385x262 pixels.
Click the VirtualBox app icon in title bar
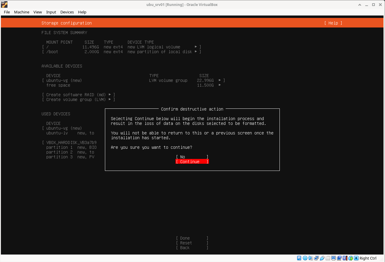(4, 4)
